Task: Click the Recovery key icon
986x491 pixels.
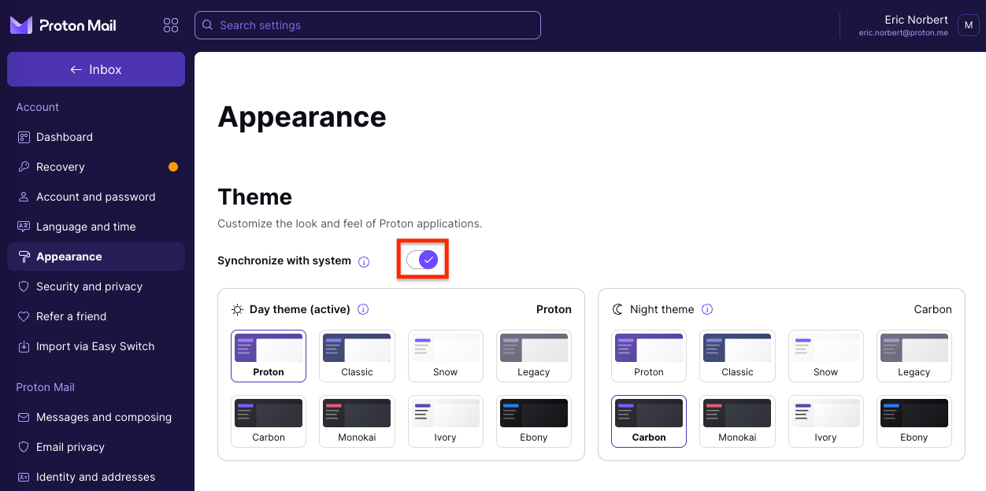Action: [x=24, y=167]
